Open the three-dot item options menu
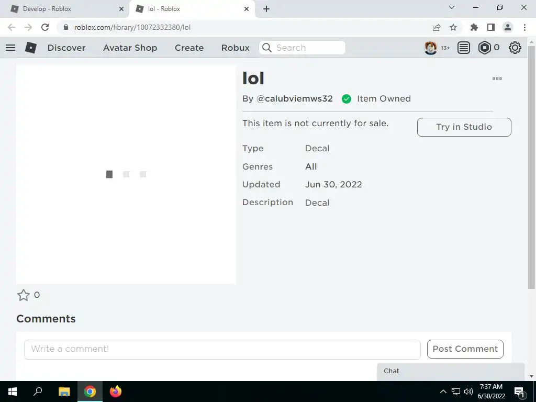The height and width of the screenshot is (402, 536). (x=497, y=79)
